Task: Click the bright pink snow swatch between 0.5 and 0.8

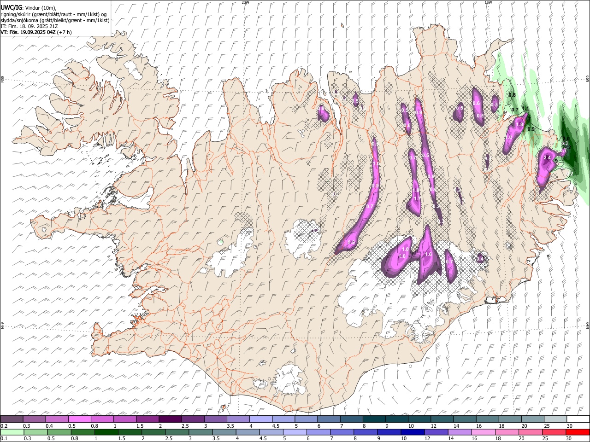Action: [80, 419]
